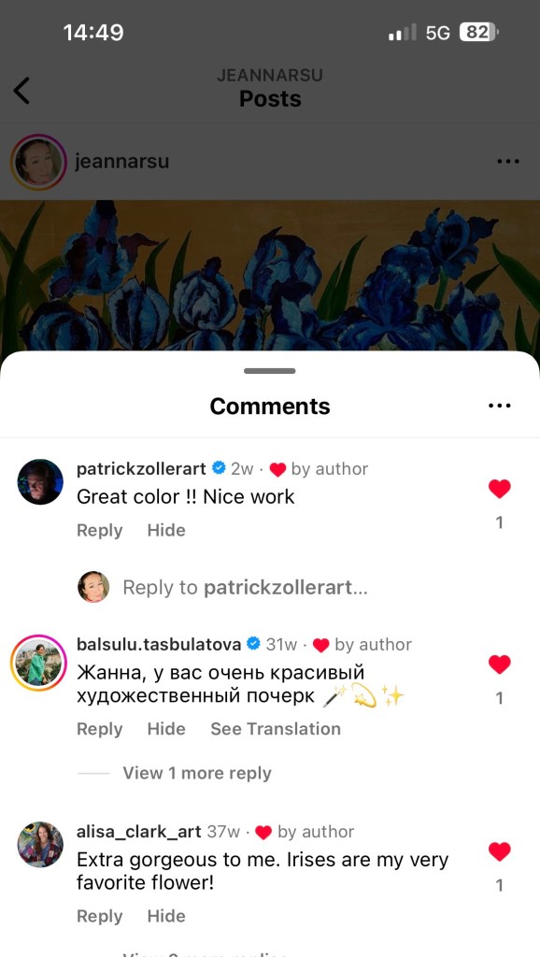540x957 pixels.
Task: Grab the Comments sheet handle bar
Action: click(270, 371)
